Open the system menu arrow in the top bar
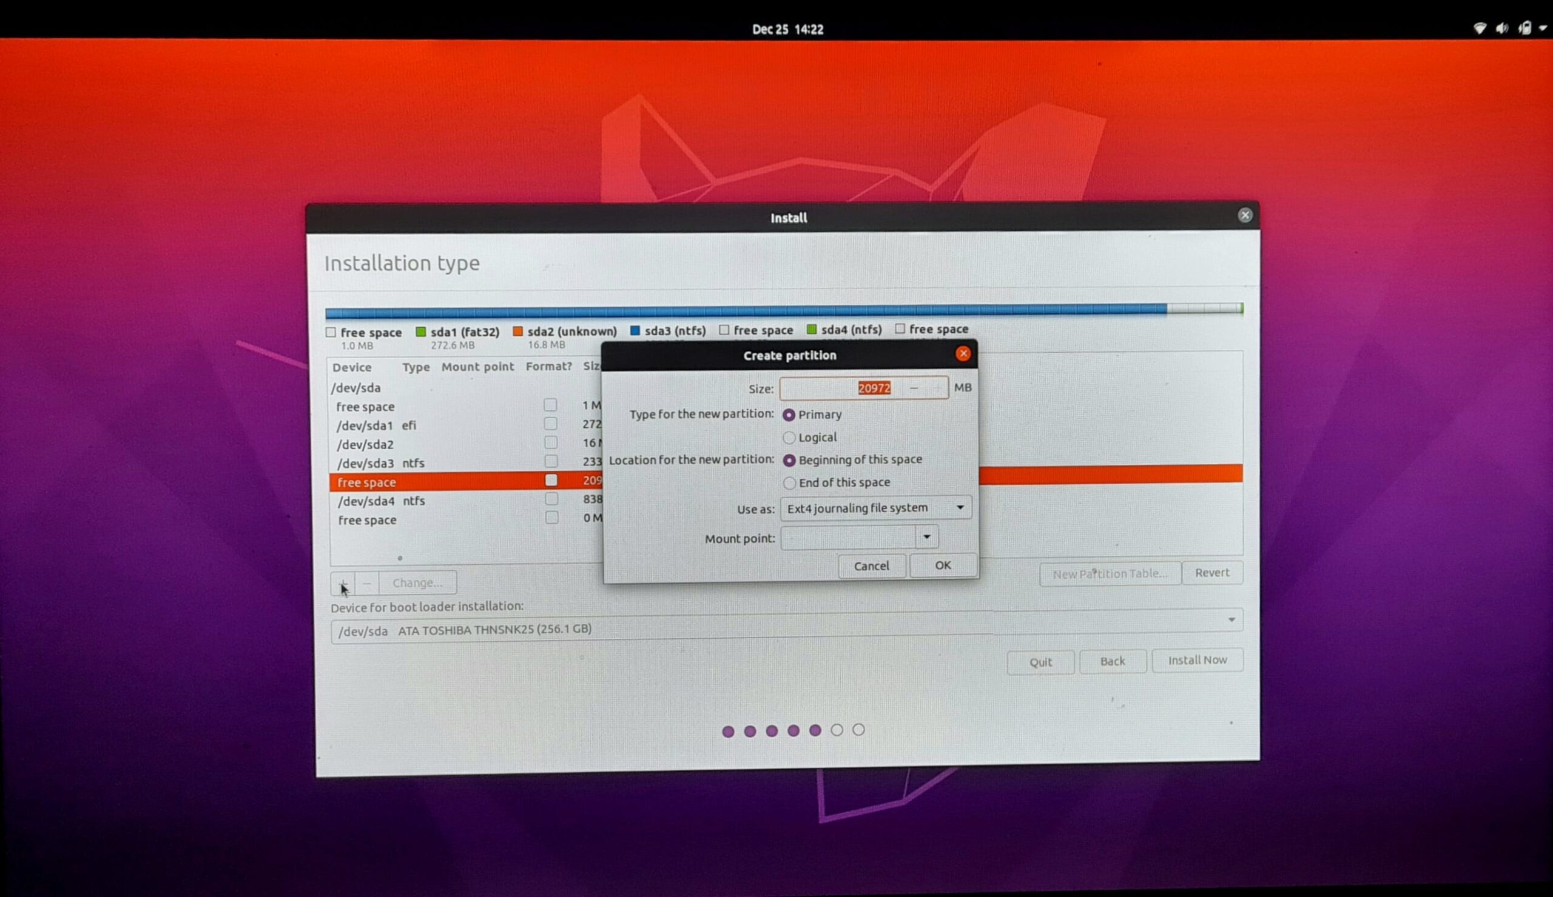 [x=1543, y=28]
